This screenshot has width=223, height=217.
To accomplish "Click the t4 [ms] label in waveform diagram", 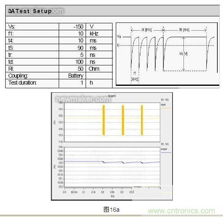I will point(147,30).
